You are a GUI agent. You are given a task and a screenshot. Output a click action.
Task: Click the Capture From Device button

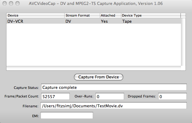pyautogui.click(x=98, y=77)
